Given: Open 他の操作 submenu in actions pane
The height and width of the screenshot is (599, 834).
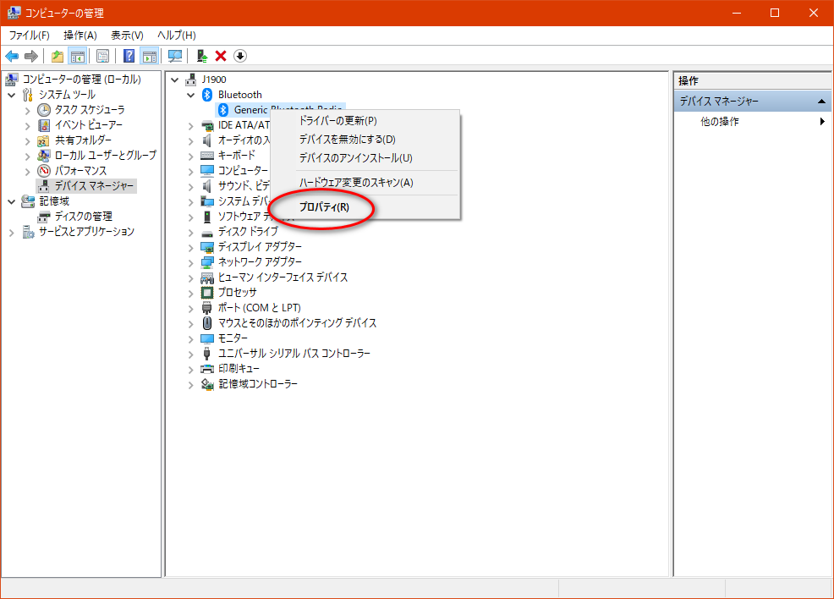Looking at the screenshot, I should click(x=719, y=122).
